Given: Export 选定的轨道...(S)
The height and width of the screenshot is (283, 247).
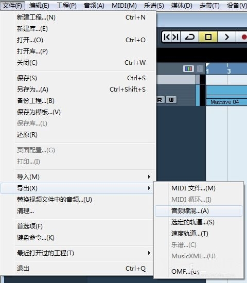Looking at the screenshot, I should pos(199,222).
